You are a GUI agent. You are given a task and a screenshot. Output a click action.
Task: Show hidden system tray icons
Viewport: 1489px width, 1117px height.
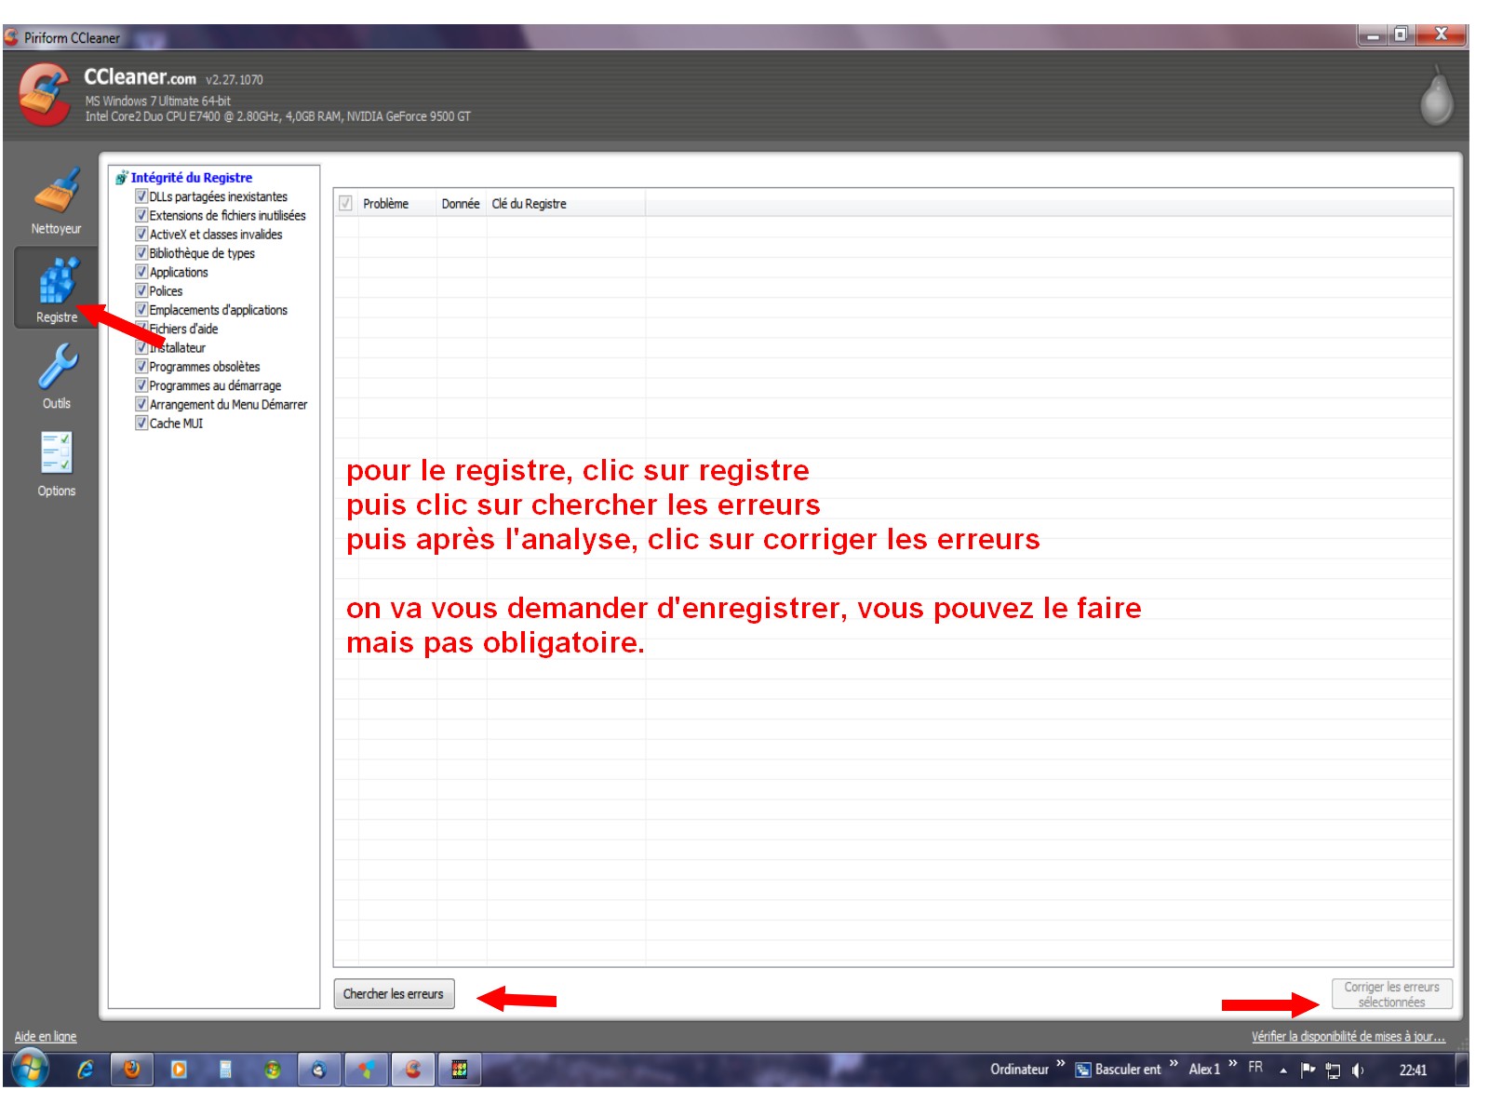click(1283, 1070)
